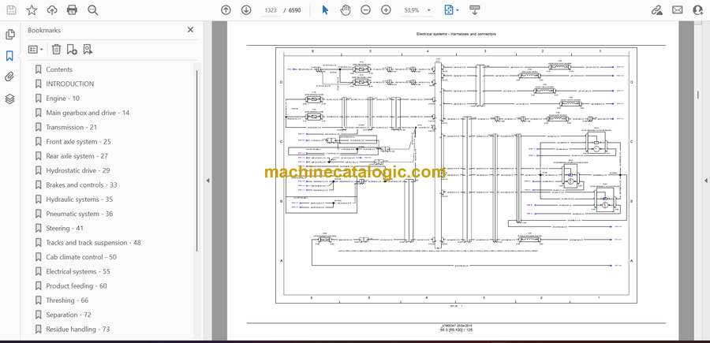
Task: Add this document to starred files
Action: click(x=32, y=10)
